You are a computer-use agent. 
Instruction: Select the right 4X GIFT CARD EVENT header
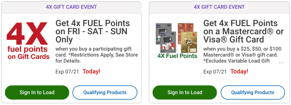pyautogui.click(x=219, y=7)
